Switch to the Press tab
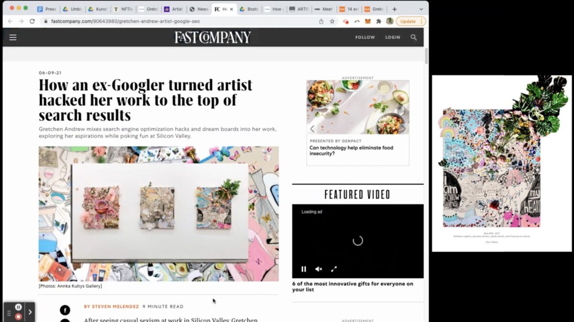 pos(47,9)
